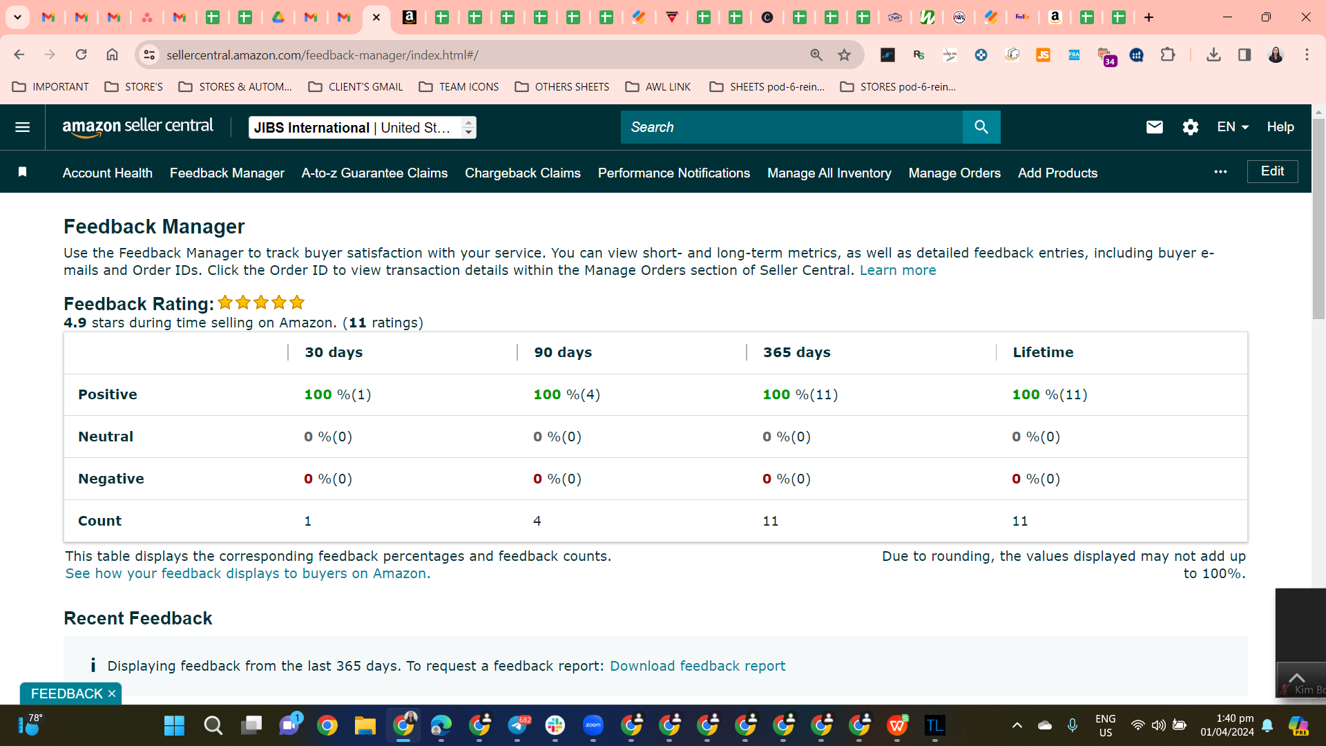The height and width of the screenshot is (746, 1326).
Task: Open the three-dot more menu in navigation bar
Action: pos(1220,172)
